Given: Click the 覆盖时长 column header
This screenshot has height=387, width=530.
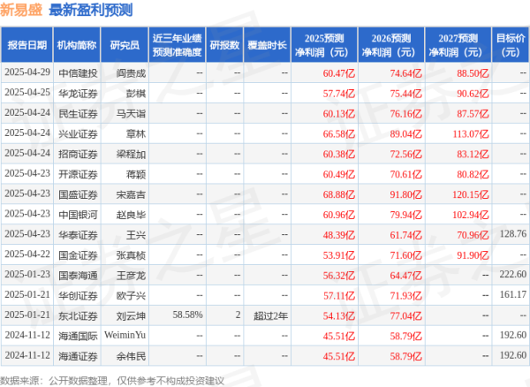Looking at the screenshot, I should (x=267, y=45).
